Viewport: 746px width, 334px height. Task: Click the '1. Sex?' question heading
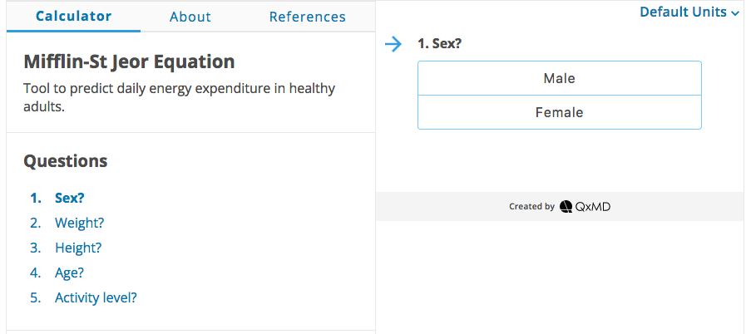click(440, 44)
